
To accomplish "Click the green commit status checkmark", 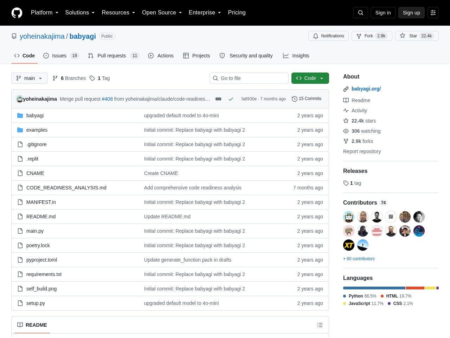I will 231,99.
